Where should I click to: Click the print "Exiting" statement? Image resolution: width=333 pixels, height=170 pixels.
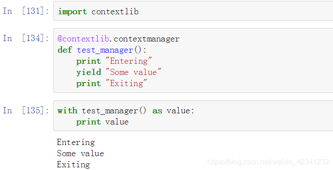[x=111, y=83]
